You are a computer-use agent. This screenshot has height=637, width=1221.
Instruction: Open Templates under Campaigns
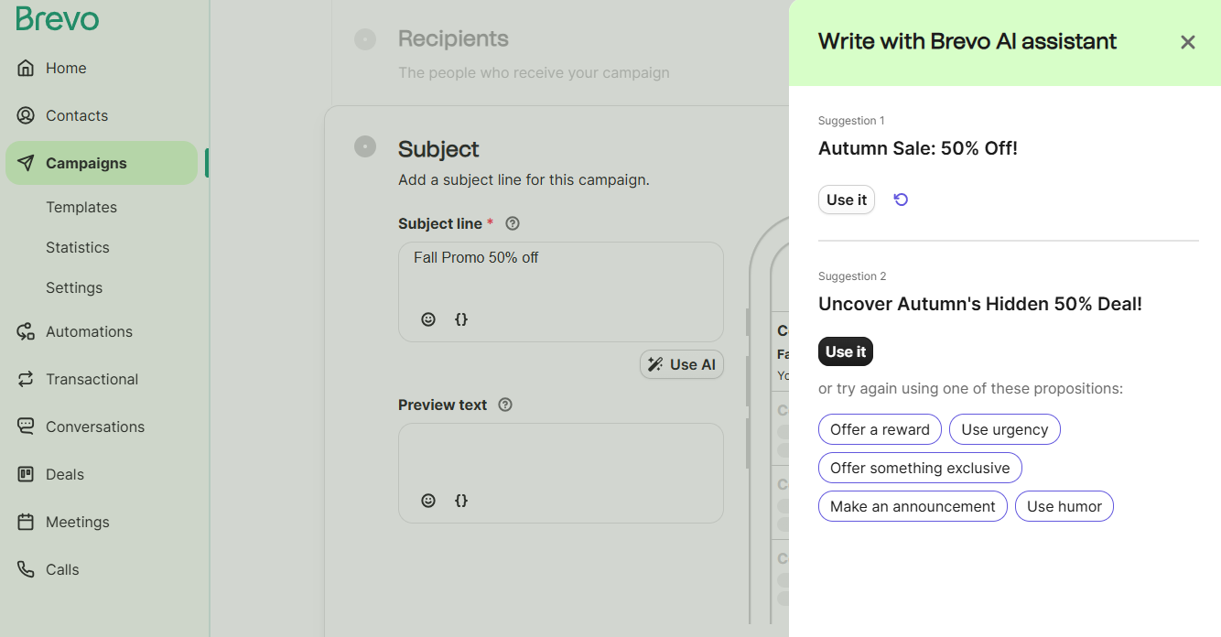point(81,207)
